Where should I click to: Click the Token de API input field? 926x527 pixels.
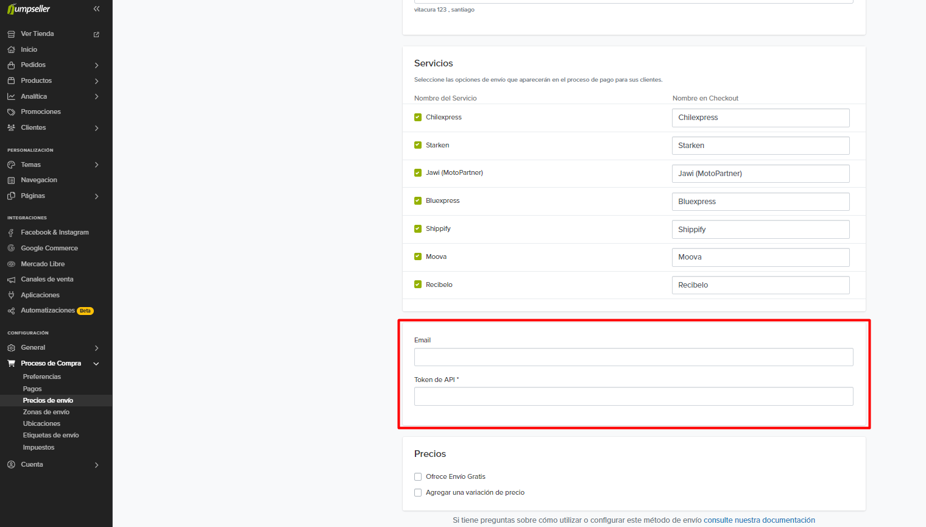point(634,397)
